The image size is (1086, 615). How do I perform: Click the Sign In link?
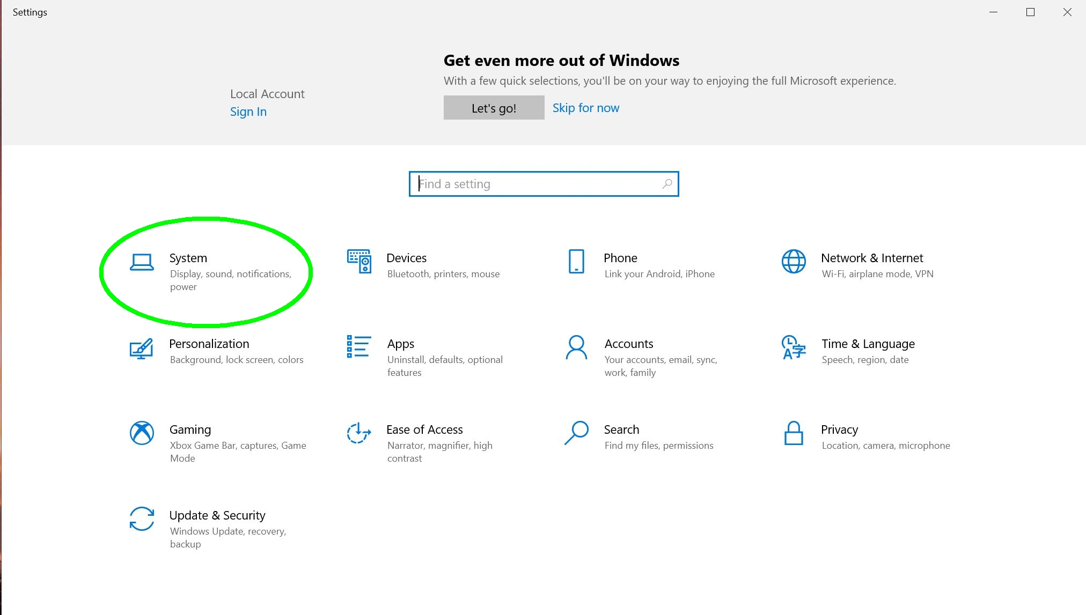click(x=248, y=112)
